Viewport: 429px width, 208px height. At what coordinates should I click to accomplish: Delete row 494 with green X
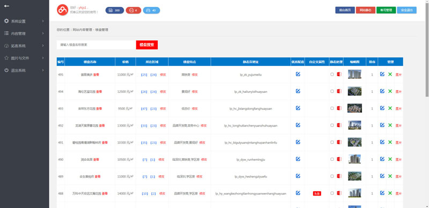pos(390,91)
